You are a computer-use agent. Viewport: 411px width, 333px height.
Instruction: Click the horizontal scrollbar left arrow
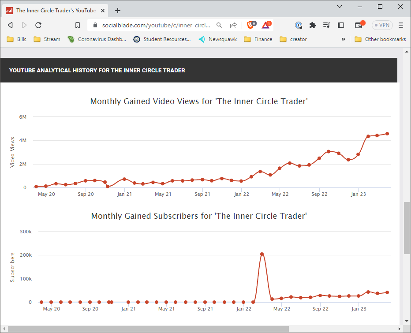click(x=4, y=329)
